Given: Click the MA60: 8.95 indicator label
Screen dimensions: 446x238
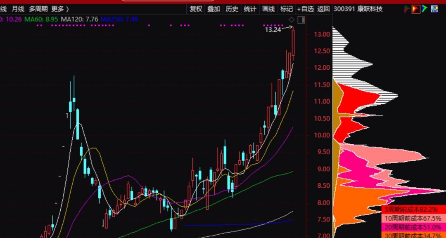Looking at the screenshot, I should pos(41,19).
